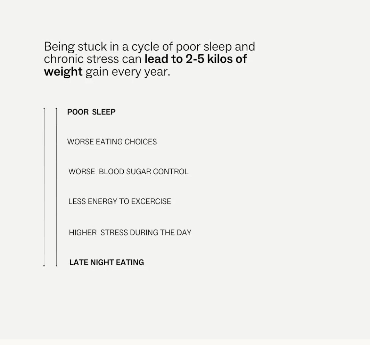
Task: Click the bold word 'weight'
Action: tap(63, 72)
